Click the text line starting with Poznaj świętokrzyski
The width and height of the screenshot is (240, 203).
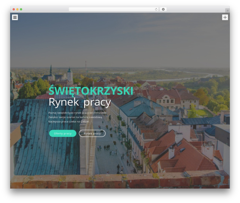click(77, 113)
